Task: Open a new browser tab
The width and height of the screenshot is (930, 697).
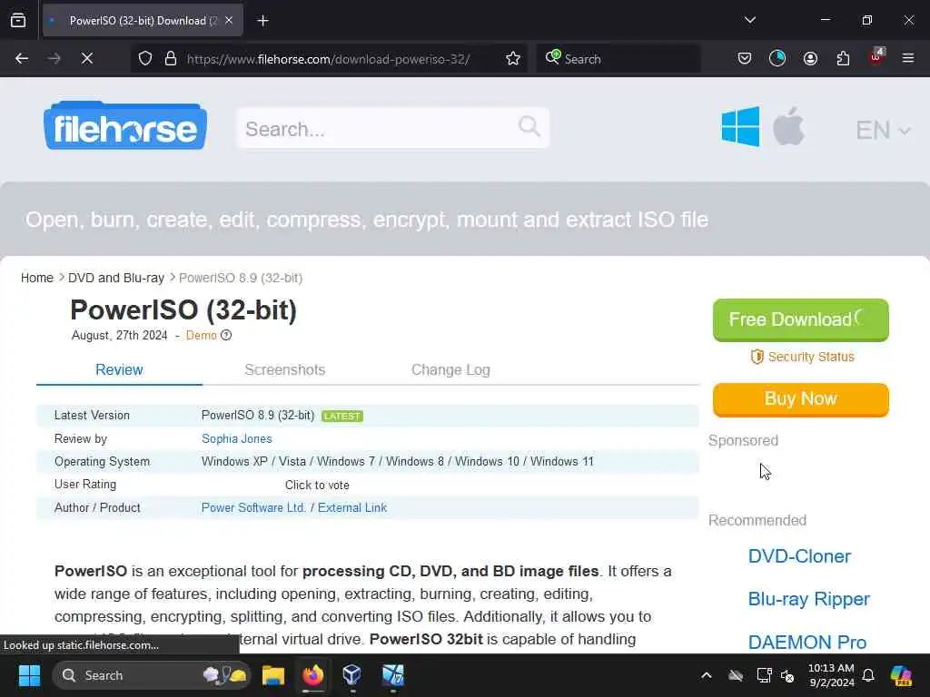Action: click(262, 21)
